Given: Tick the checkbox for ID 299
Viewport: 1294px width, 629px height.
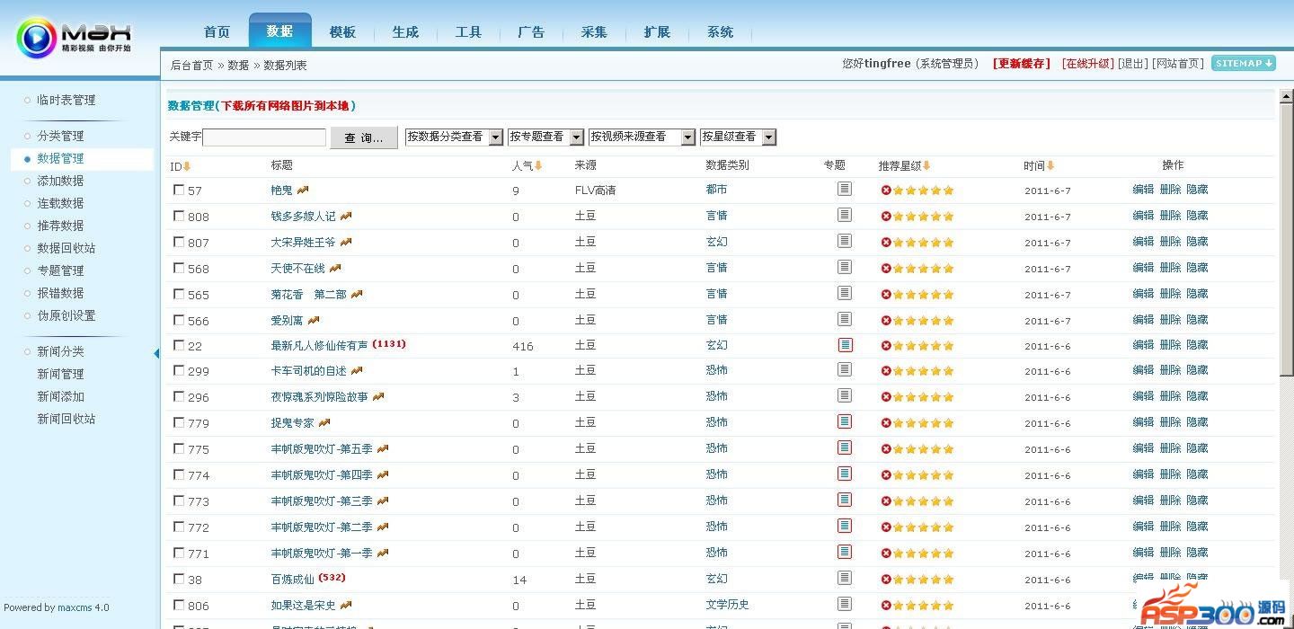Looking at the screenshot, I should pos(178,370).
